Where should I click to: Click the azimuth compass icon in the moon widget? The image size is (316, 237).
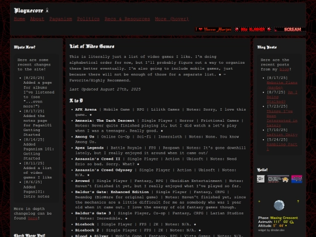(291, 222)
